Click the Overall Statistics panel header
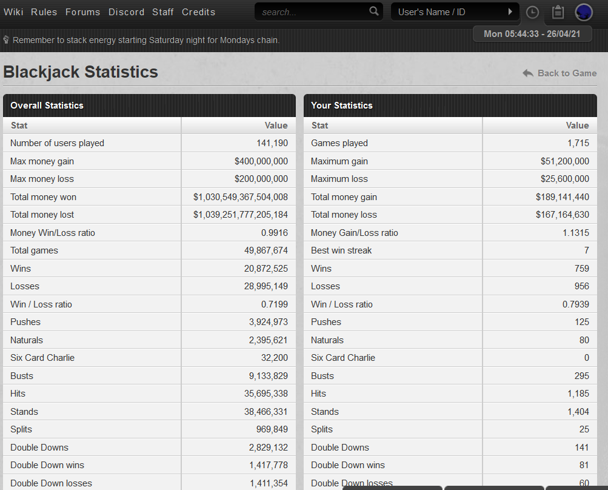 (149, 106)
